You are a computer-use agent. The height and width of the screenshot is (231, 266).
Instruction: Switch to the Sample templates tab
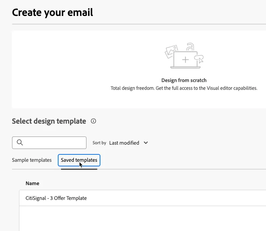[32, 160]
